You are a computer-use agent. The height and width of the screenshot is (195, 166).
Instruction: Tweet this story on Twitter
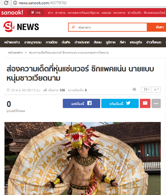(x=120, y=103)
